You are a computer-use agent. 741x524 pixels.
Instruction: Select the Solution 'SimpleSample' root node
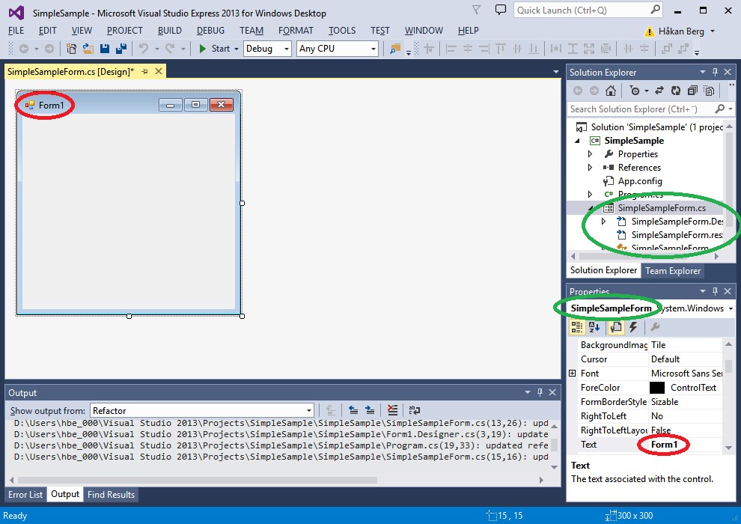[x=650, y=127]
